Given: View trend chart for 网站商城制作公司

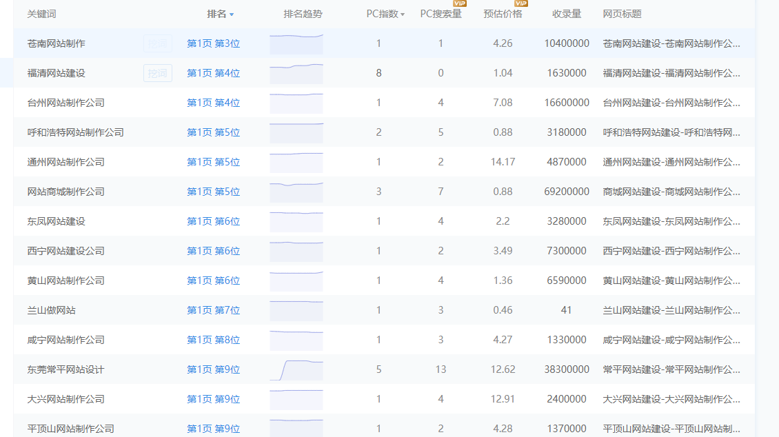Looking at the screenshot, I should coord(296,192).
